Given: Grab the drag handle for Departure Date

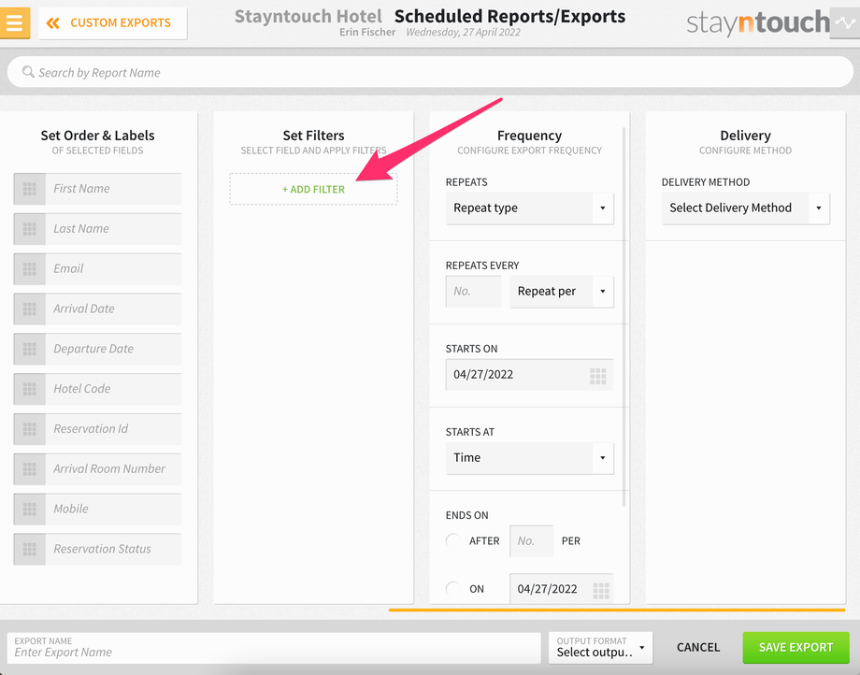Looking at the screenshot, I should tap(30, 350).
